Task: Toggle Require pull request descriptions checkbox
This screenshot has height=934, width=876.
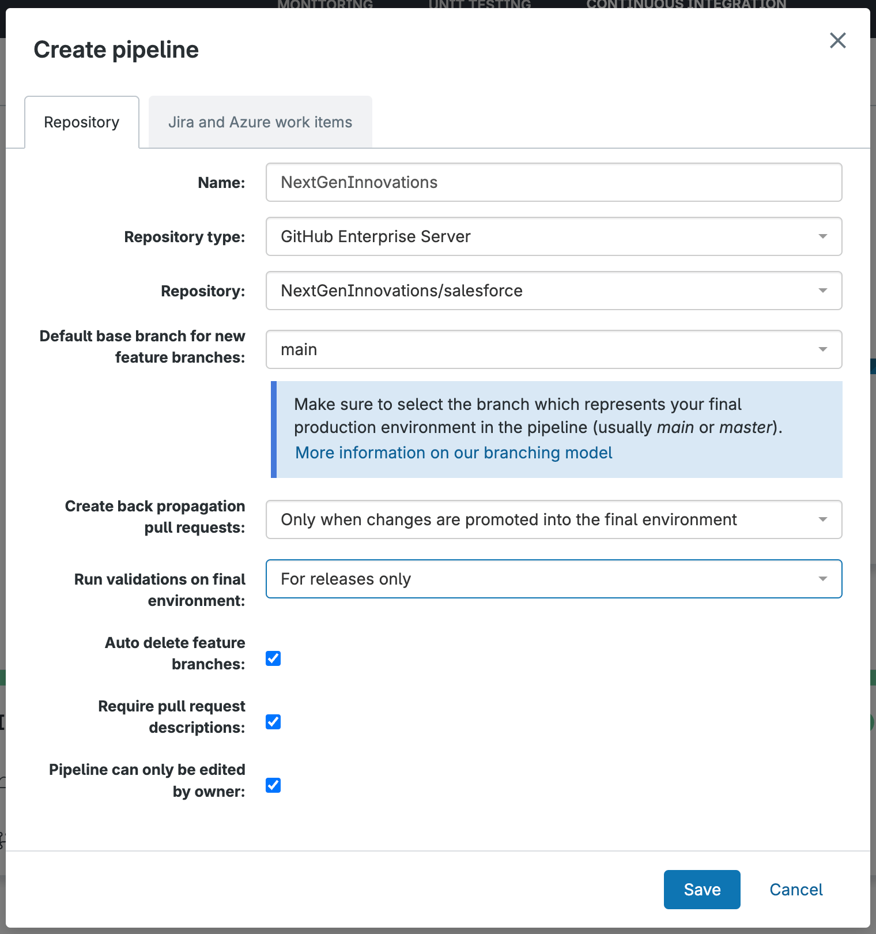Action: 273,722
